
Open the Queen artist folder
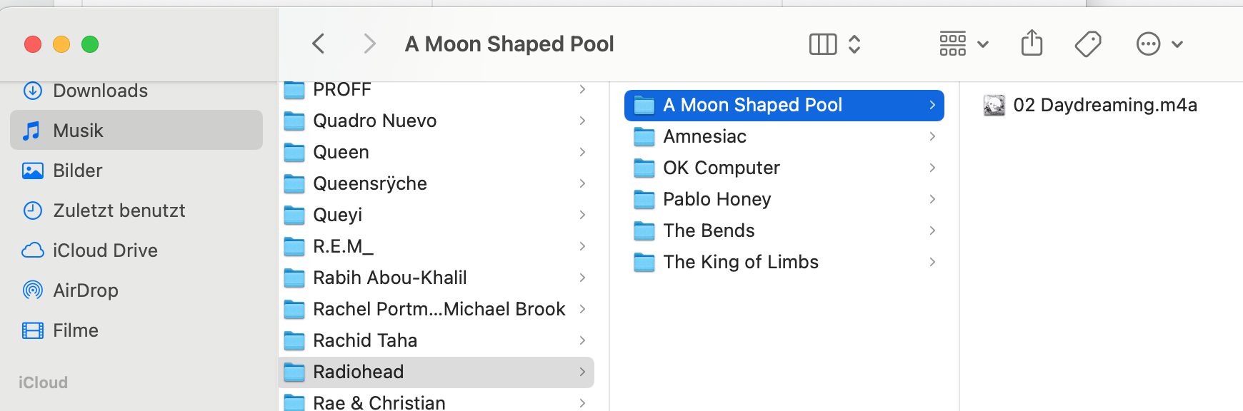pos(341,152)
